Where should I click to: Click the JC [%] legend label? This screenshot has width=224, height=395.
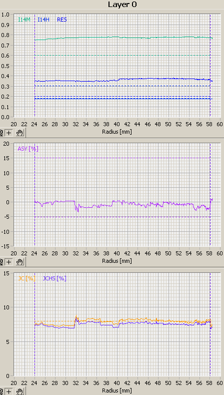tap(26, 278)
